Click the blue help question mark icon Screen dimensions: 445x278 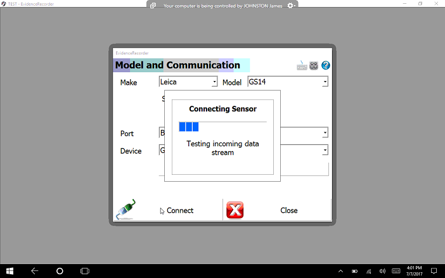326,65
